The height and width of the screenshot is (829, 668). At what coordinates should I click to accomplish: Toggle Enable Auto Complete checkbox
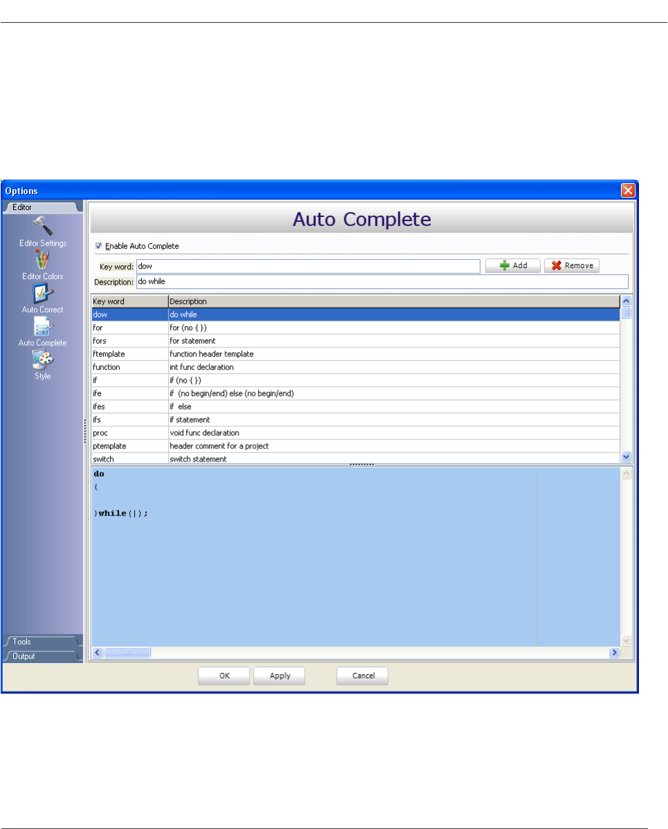[99, 246]
